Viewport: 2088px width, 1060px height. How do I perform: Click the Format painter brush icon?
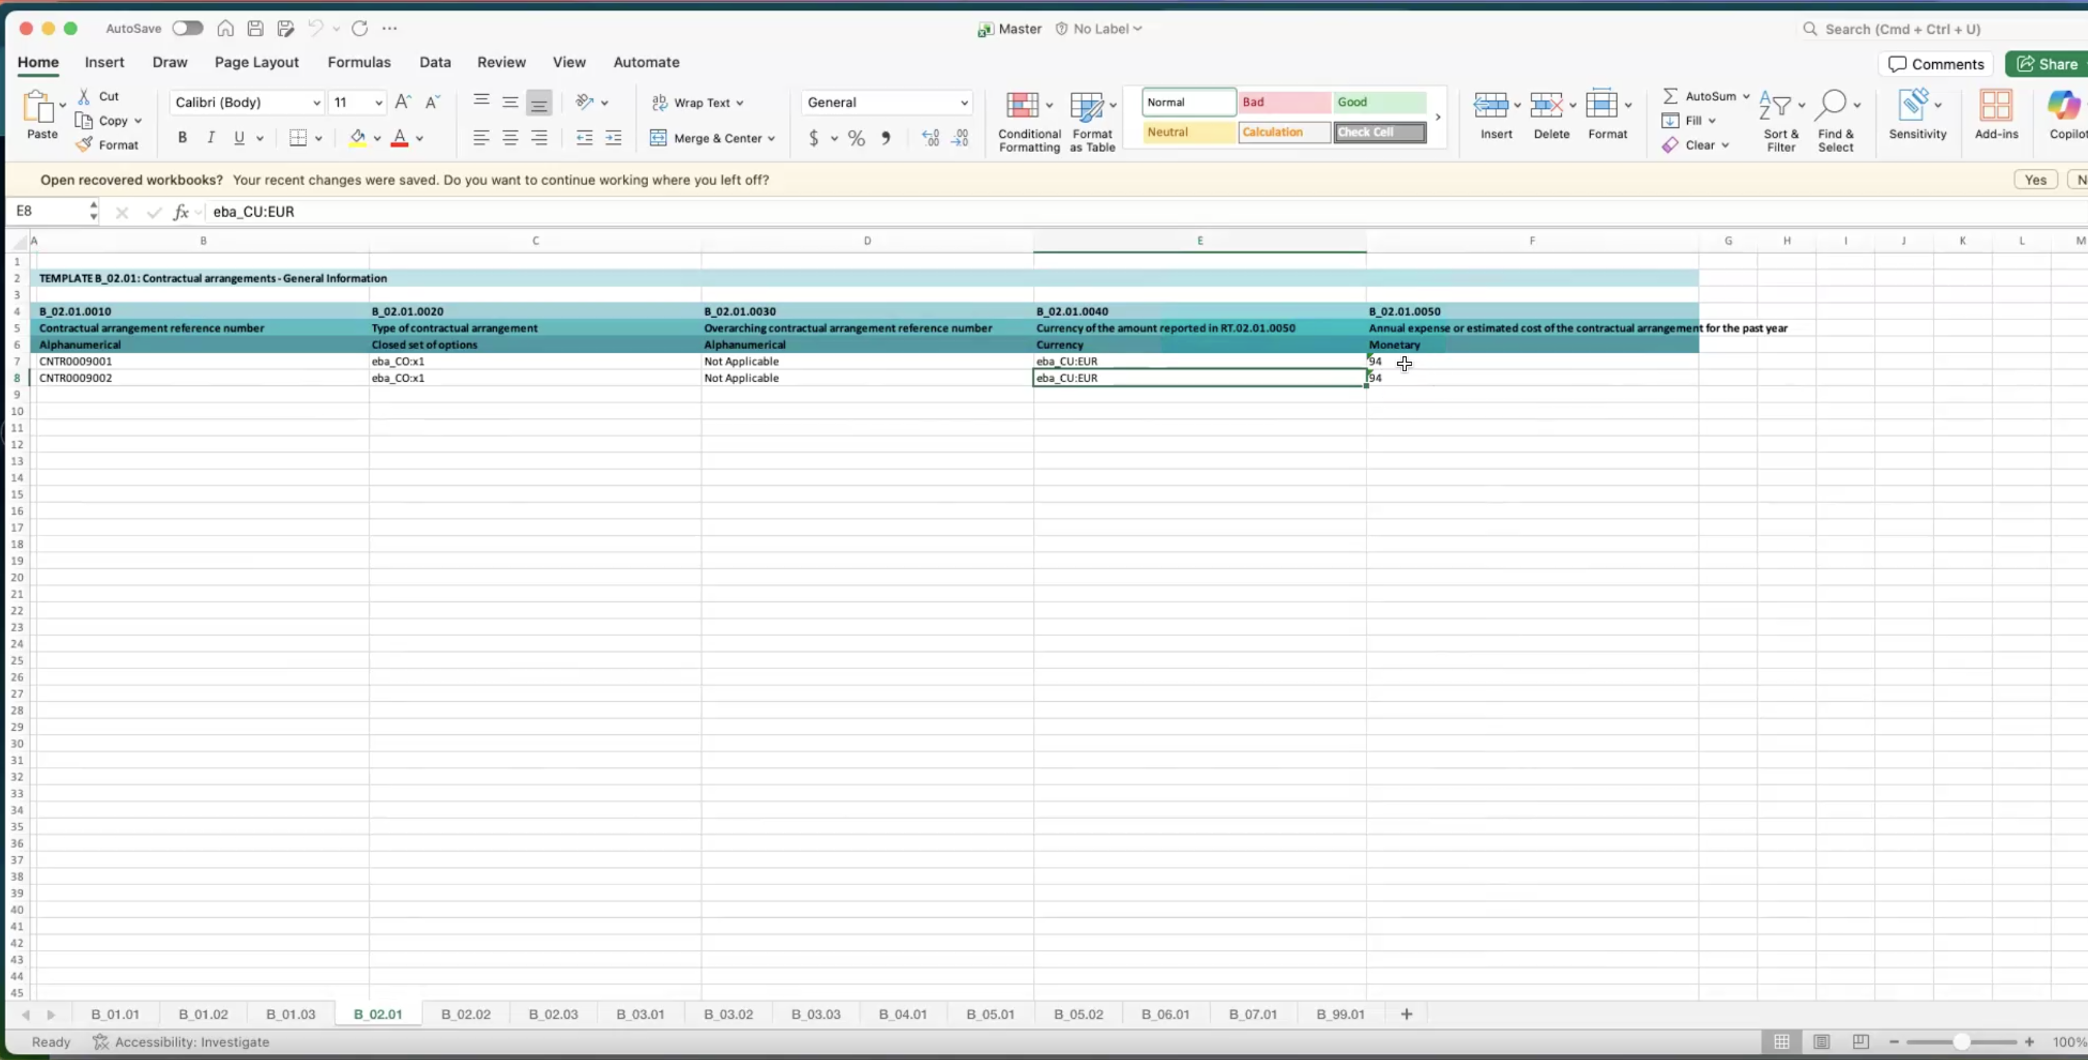(x=84, y=144)
